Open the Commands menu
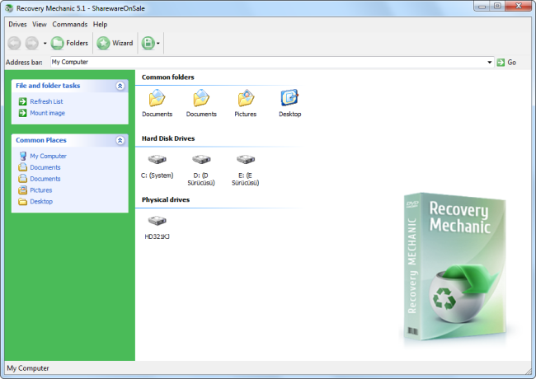 (x=70, y=24)
